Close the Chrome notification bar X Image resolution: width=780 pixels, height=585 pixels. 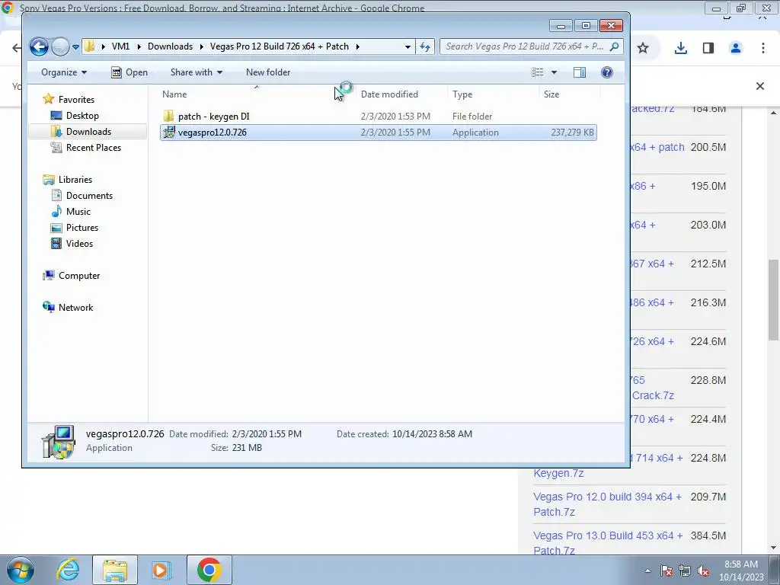point(760,86)
